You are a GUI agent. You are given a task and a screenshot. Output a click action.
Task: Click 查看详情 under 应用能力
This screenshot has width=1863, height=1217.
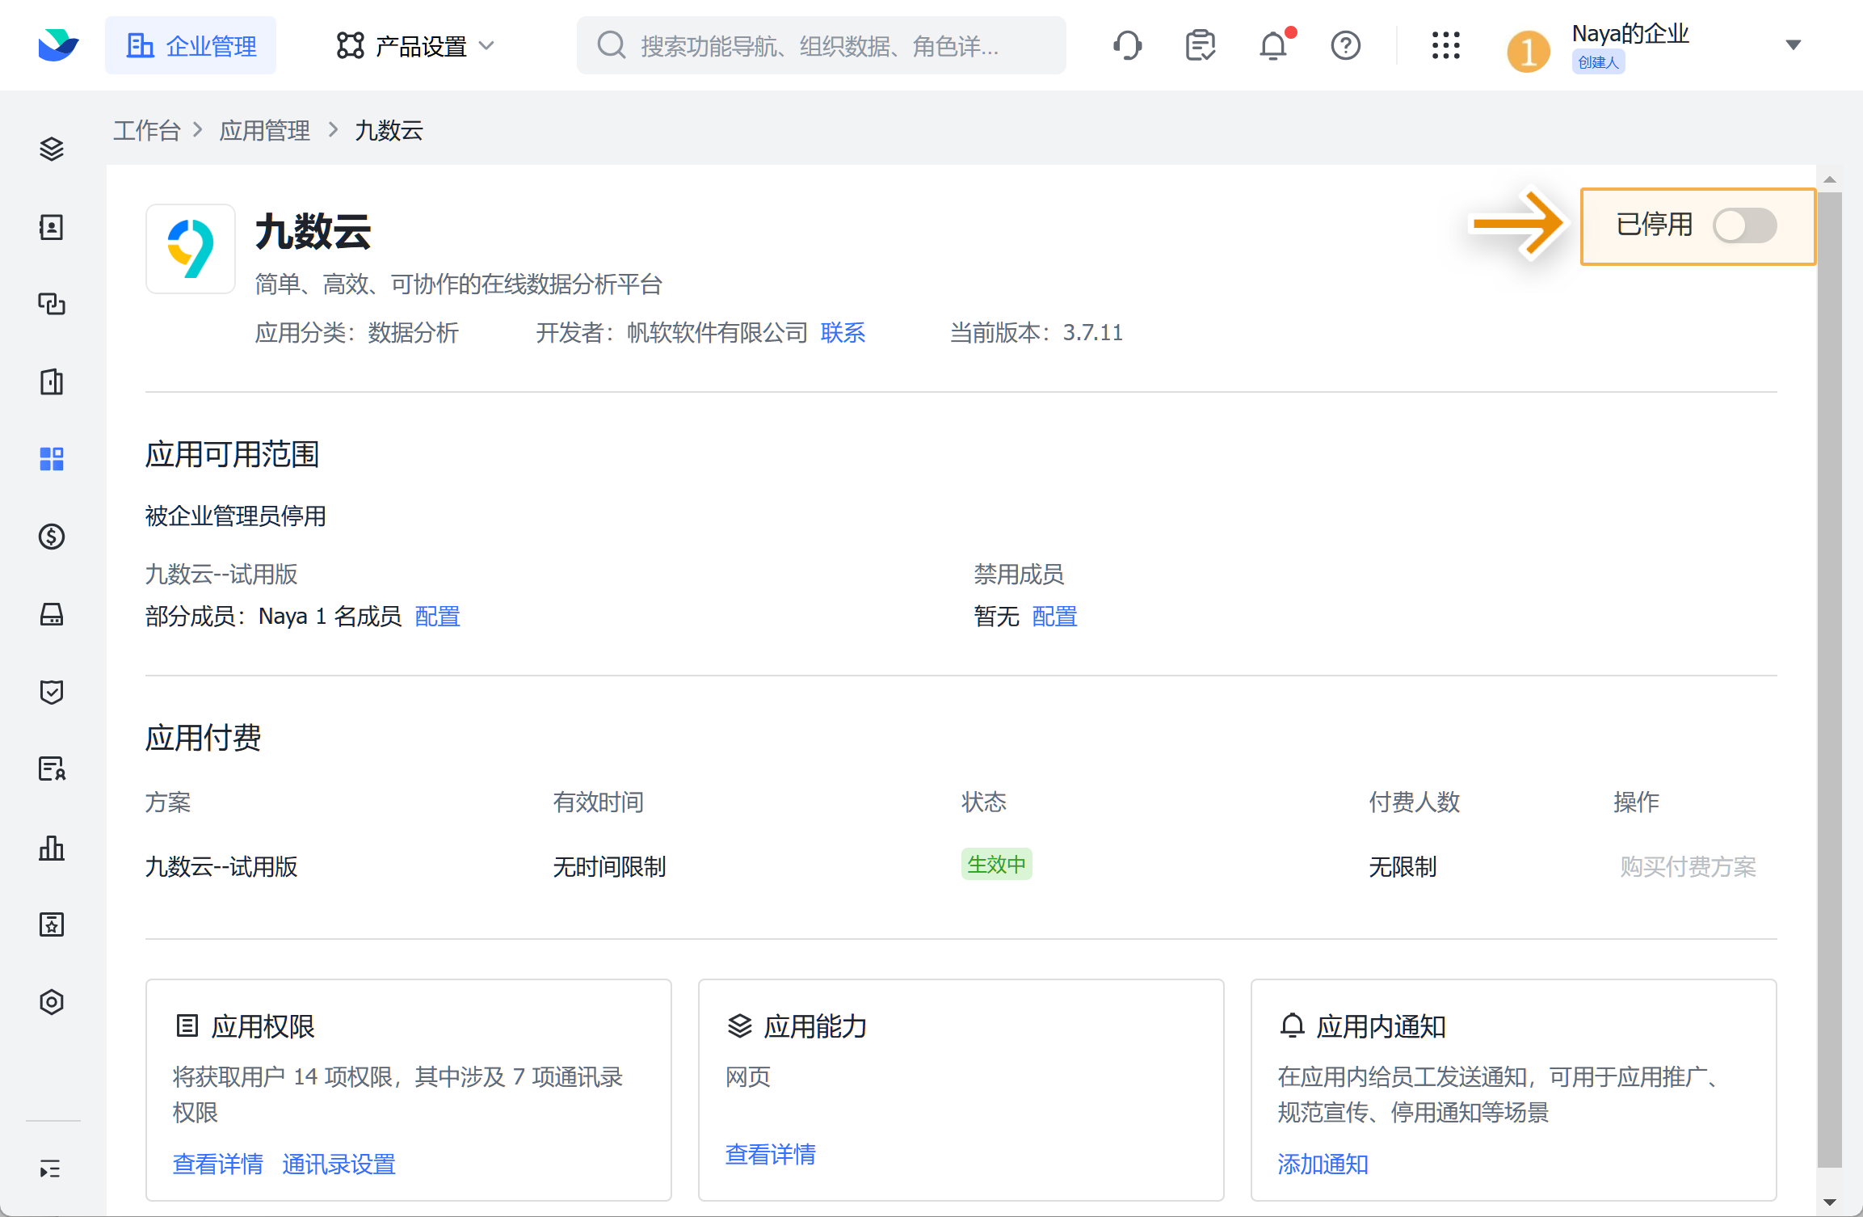coord(771,1154)
